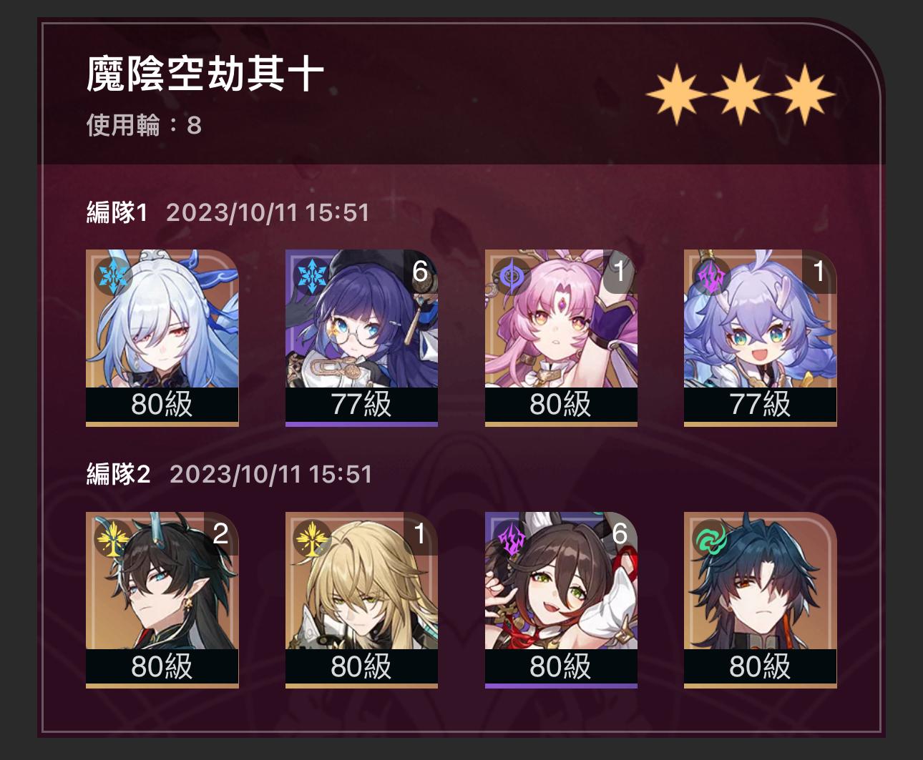Screen dimensions: 923x760
Task: Click the Ice element icon on Jingliu's portrait
Action: 112,276
